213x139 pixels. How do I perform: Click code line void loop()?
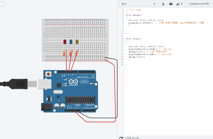point(133,39)
